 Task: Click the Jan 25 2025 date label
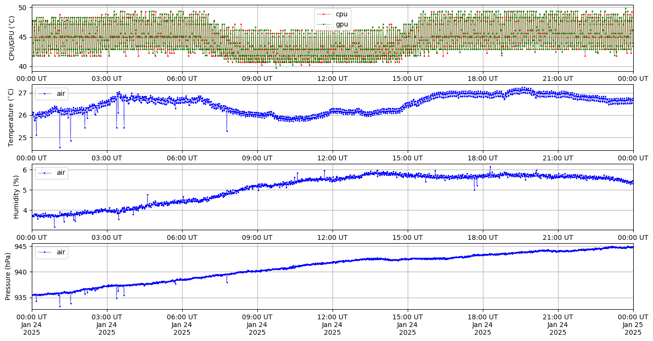[633, 328]
